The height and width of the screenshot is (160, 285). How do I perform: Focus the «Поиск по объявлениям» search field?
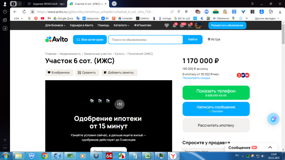pos(145,40)
